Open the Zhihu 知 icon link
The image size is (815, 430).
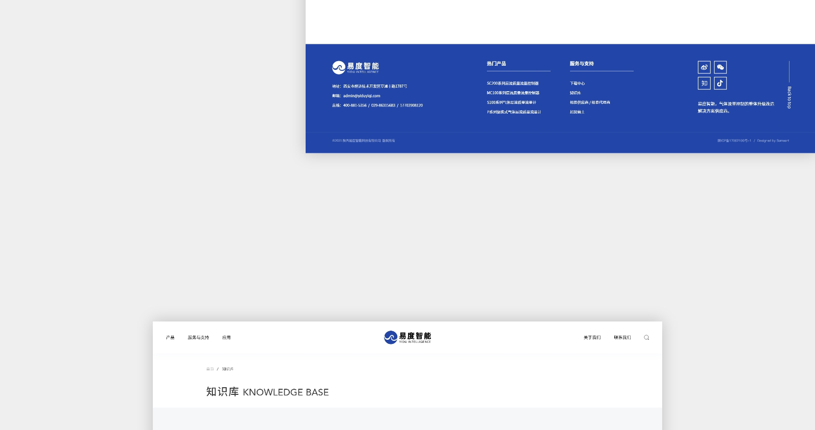coord(704,83)
